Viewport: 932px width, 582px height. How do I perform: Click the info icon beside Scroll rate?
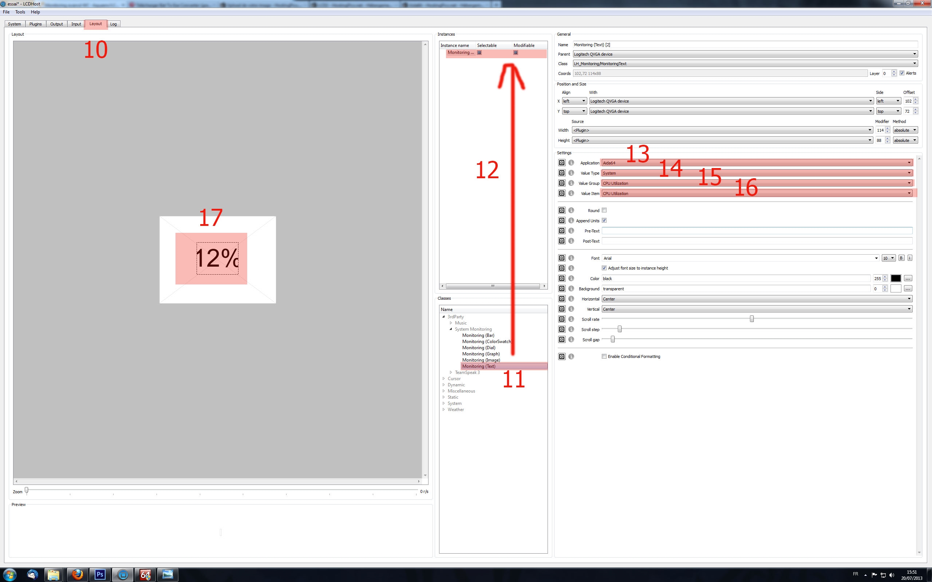point(571,319)
